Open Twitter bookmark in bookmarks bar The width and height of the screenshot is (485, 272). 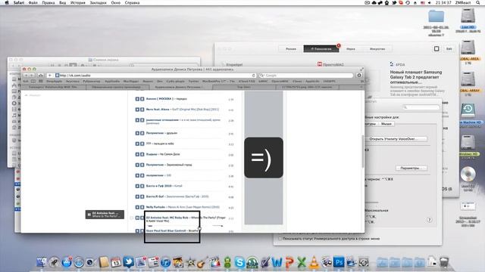tap(194, 81)
